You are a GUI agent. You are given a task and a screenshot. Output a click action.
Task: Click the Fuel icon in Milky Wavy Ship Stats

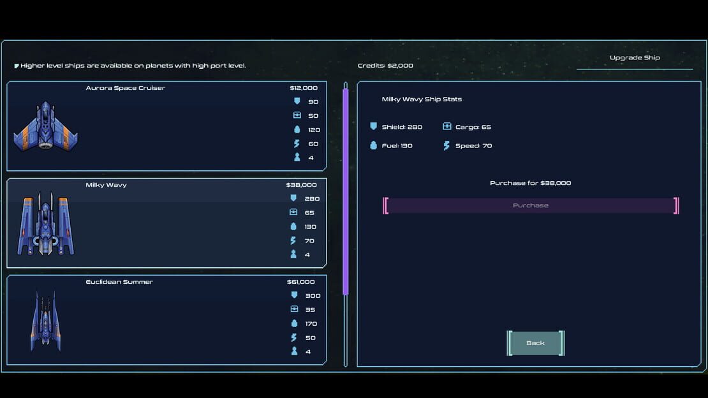(x=373, y=145)
